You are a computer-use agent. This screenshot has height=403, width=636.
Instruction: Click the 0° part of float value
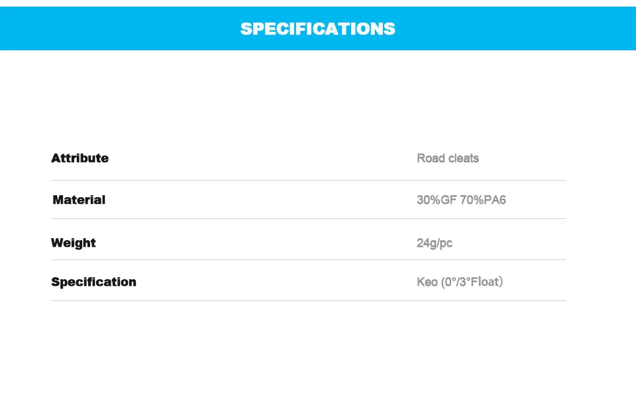click(x=450, y=281)
